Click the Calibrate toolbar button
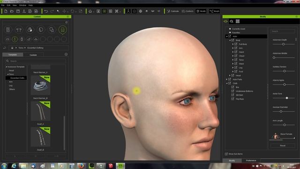This screenshot has width=300, height=169. pyautogui.click(x=173, y=11)
